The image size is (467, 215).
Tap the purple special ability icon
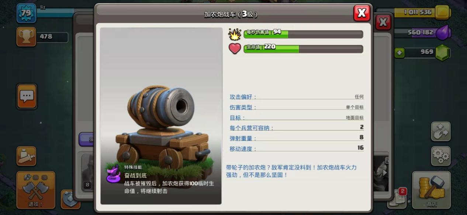point(114,174)
